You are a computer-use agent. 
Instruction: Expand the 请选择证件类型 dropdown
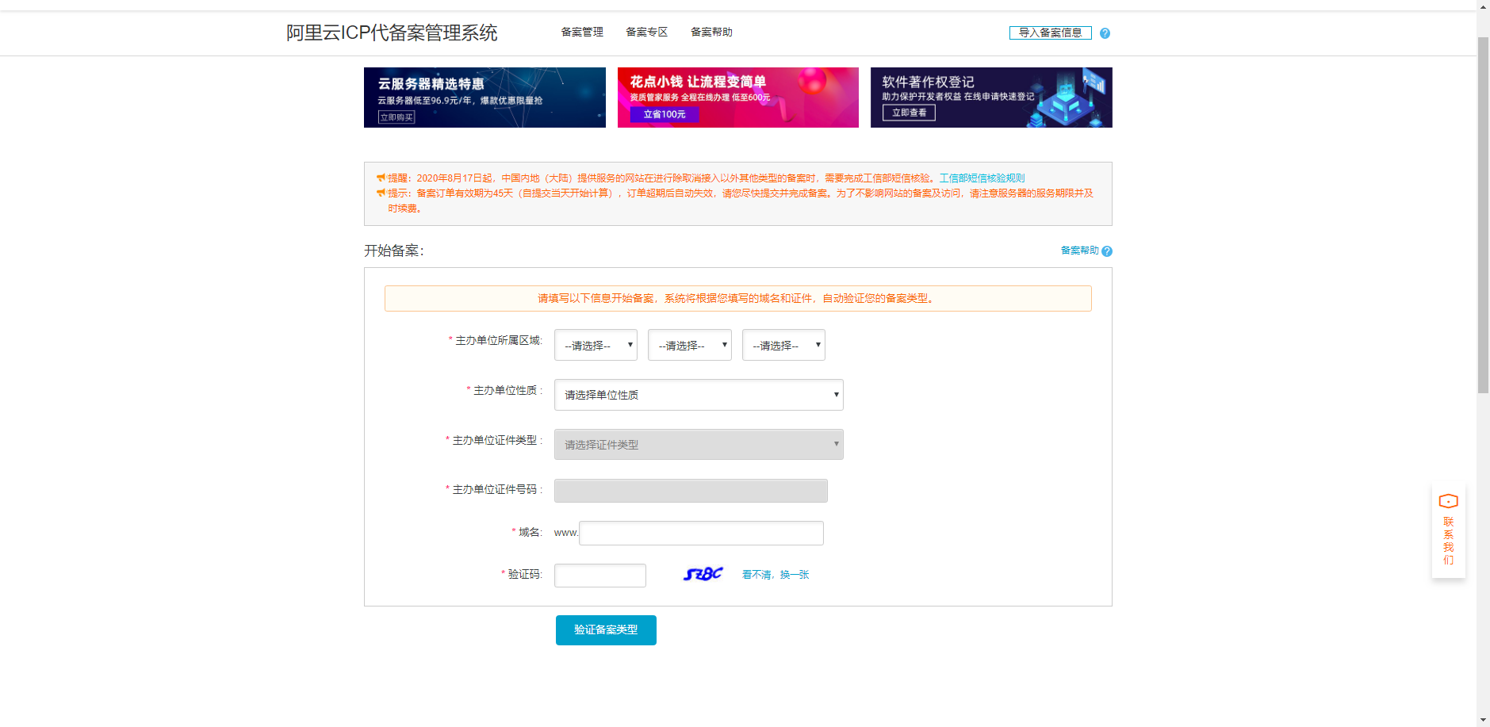click(699, 445)
